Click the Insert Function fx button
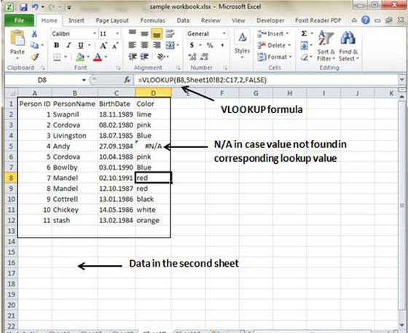This screenshot has width=408, height=333. (x=127, y=80)
